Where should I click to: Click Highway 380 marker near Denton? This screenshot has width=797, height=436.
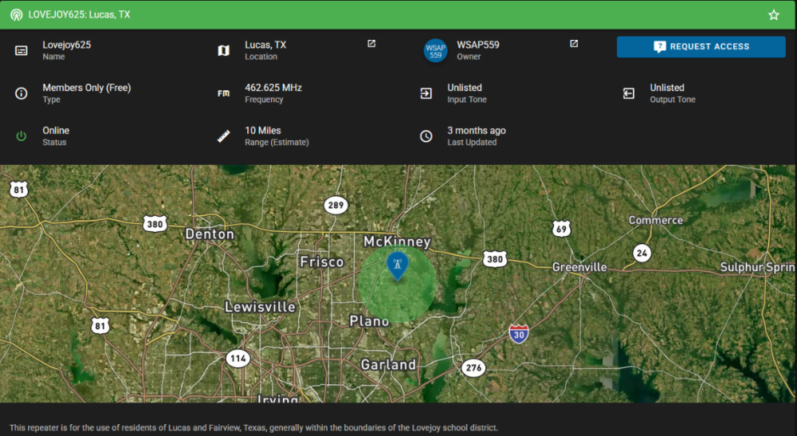[155, 224]
